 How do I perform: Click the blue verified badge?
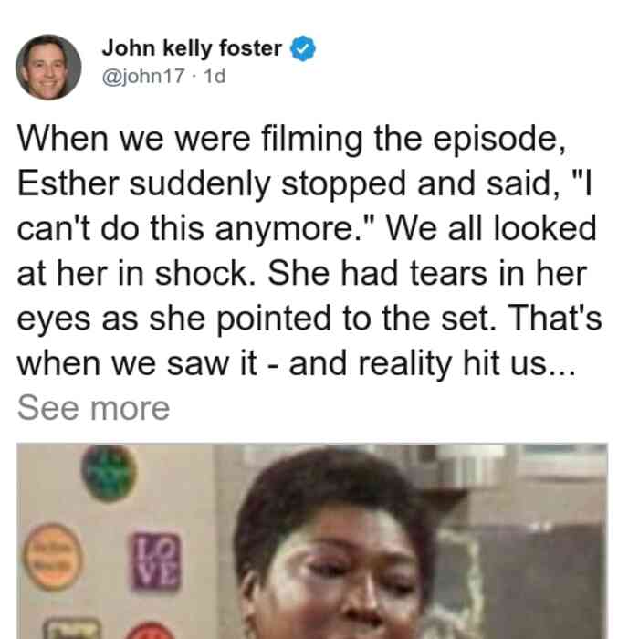coord(303,48)
